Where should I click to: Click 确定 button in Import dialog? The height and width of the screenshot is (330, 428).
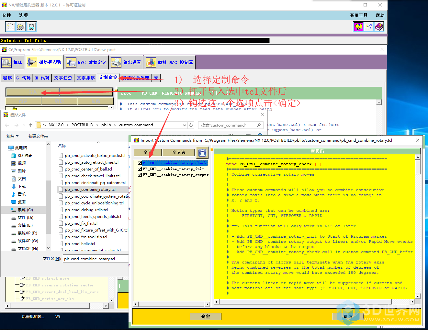pos(206,316)
